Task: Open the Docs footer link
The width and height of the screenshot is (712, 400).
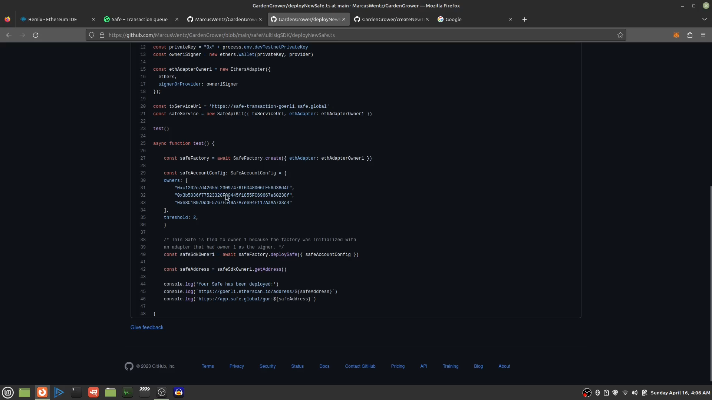Action: click(324, 366)
